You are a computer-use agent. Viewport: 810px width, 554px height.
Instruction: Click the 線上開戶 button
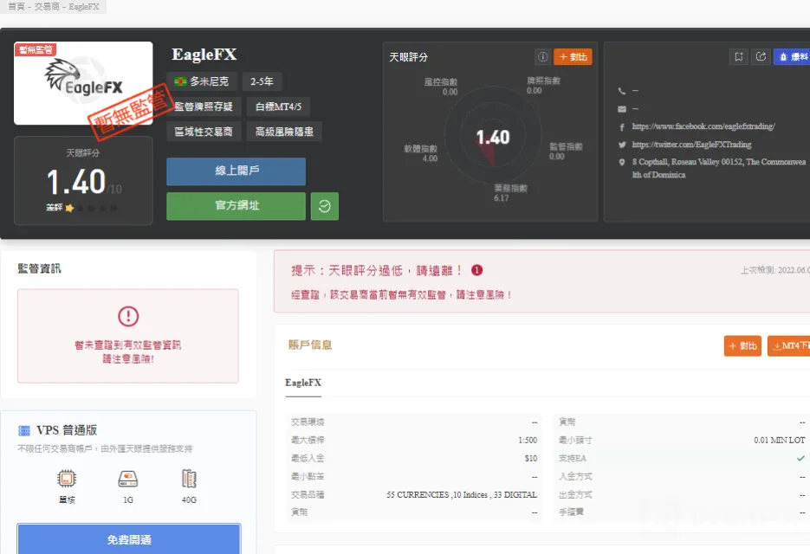click(x=237, y=171)
